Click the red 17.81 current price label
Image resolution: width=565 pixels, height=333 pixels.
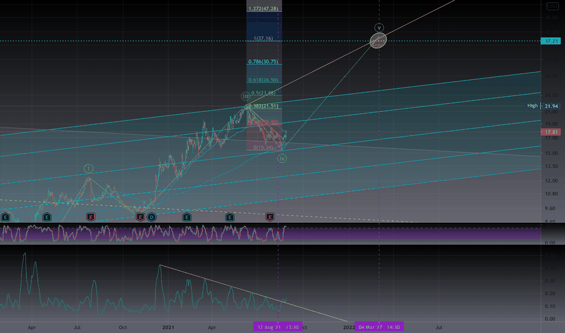[551, 132]
